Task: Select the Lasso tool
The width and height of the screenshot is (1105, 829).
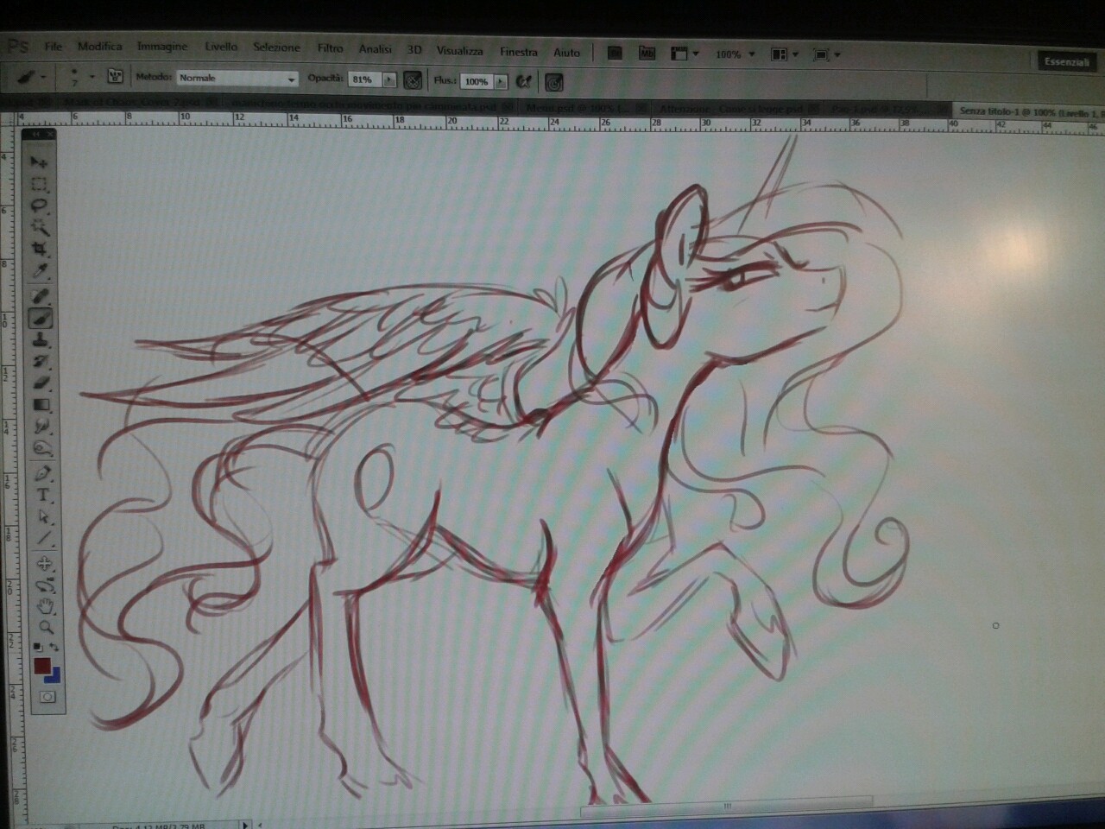Action: 40,206
